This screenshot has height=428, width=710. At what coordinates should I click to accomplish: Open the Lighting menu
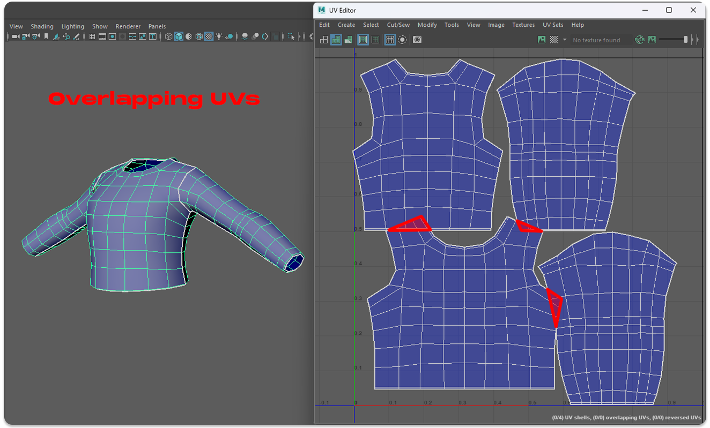pyautogui.click(x=73, y=26)
